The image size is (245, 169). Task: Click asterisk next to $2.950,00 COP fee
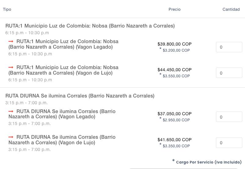[160, 119]
